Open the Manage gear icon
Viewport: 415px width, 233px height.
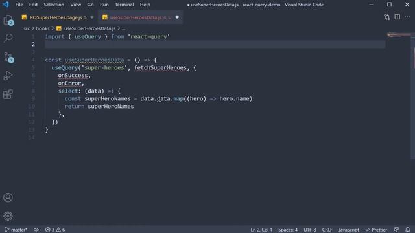[8, 216]
